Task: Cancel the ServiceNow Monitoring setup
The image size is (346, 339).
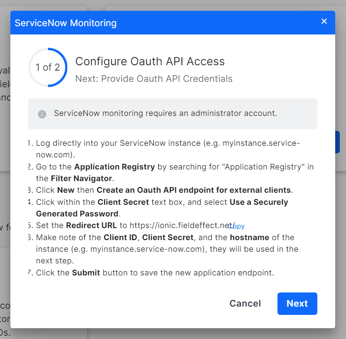Action: pyautogui.click(x=245, y=303)
